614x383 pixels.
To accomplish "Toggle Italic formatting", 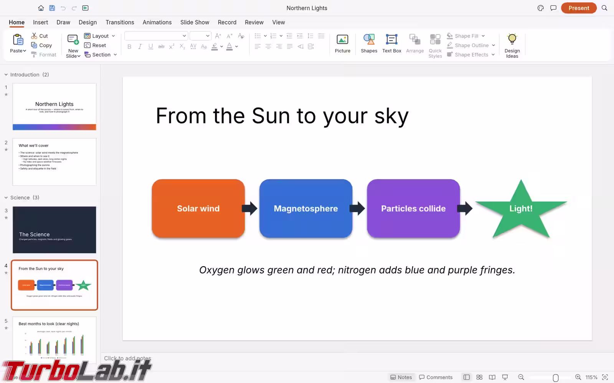I will click(x=140, y=46).
